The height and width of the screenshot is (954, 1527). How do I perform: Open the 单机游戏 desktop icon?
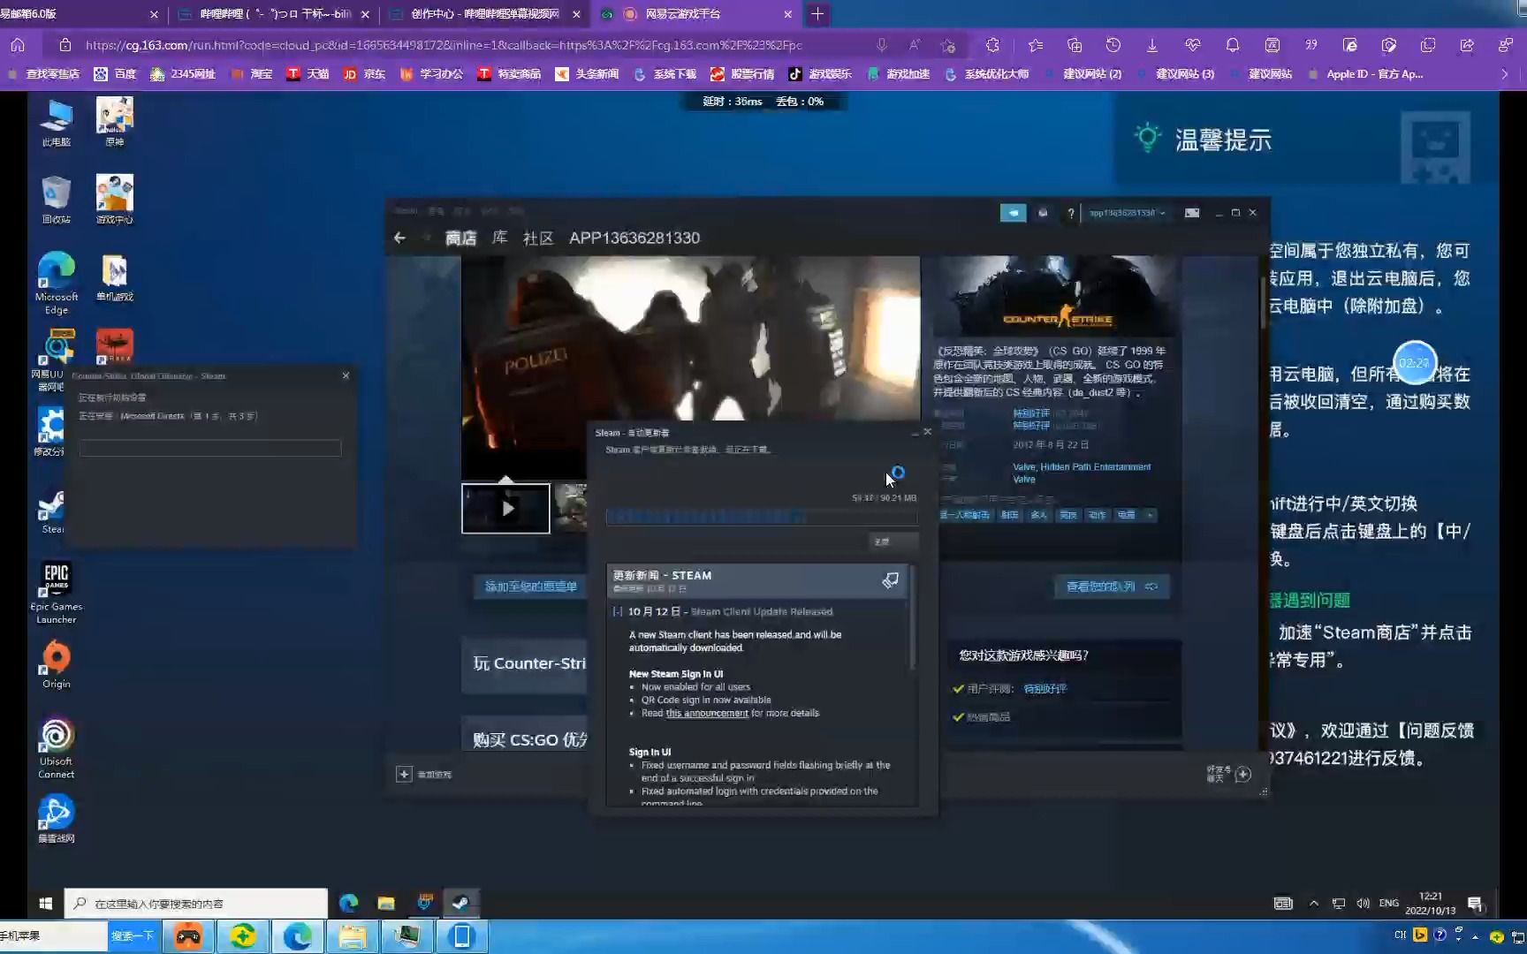tap(114, 277)
